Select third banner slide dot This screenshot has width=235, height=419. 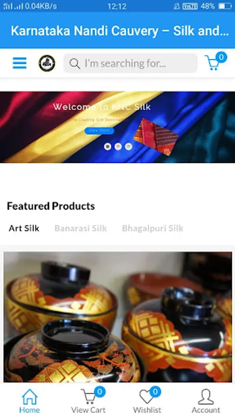pos(129,147)
